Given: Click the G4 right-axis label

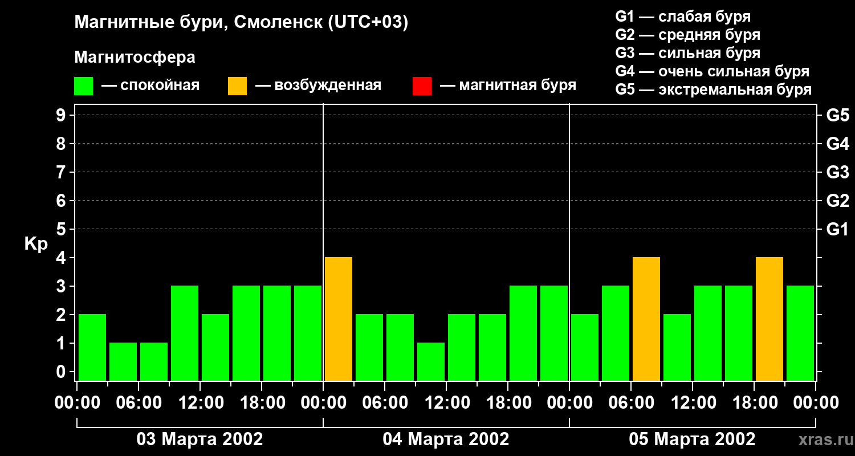Looking at the screenshot, I should pyautogui.click(x=837, y=144).
